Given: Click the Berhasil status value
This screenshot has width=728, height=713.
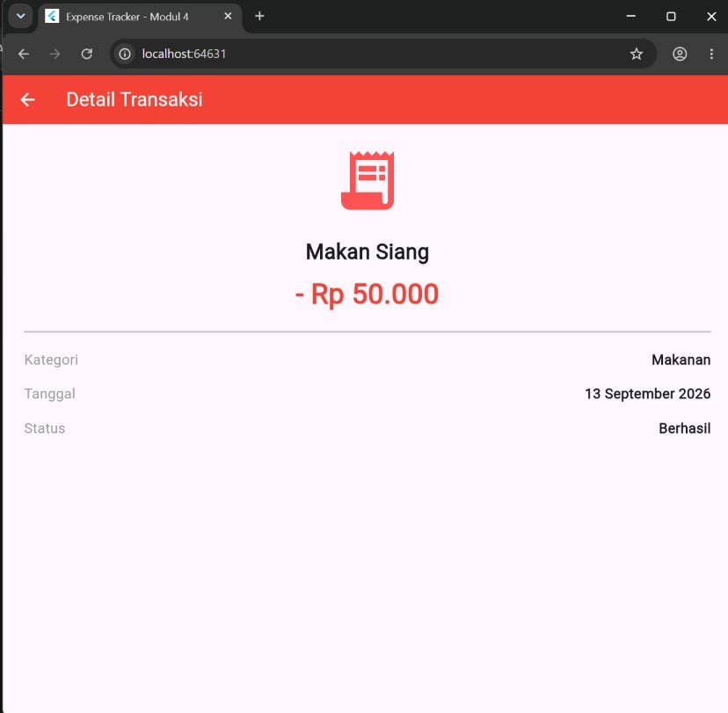Looking at the screenshot, I should pos(684,428).
